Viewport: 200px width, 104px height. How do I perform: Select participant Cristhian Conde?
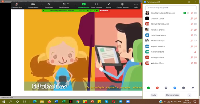click(171, 18)
